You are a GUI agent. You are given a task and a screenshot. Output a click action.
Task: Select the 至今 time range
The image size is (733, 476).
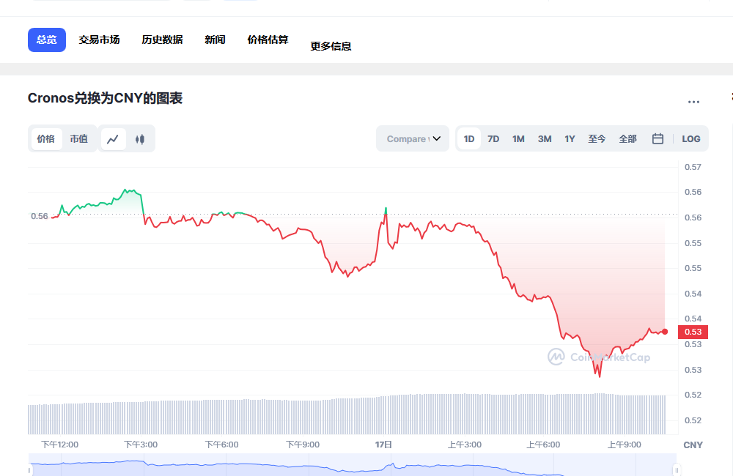point(597,138)
